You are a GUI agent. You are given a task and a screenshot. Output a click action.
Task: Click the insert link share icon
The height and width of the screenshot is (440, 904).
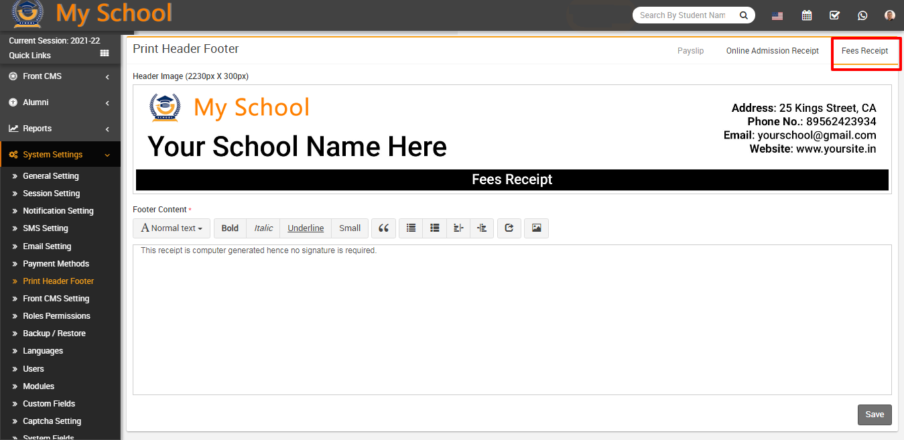509,228
